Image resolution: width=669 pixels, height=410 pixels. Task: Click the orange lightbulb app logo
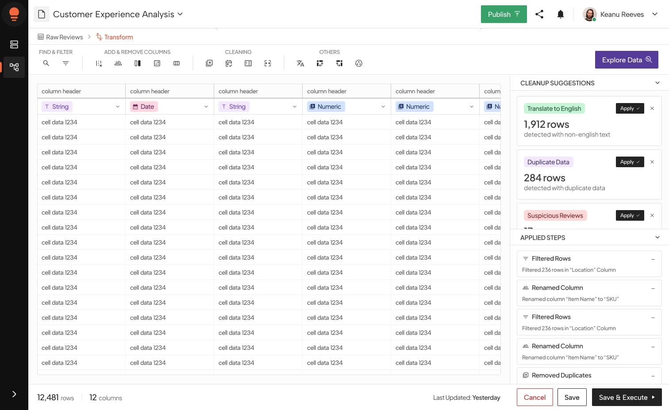tap(14, 14)
